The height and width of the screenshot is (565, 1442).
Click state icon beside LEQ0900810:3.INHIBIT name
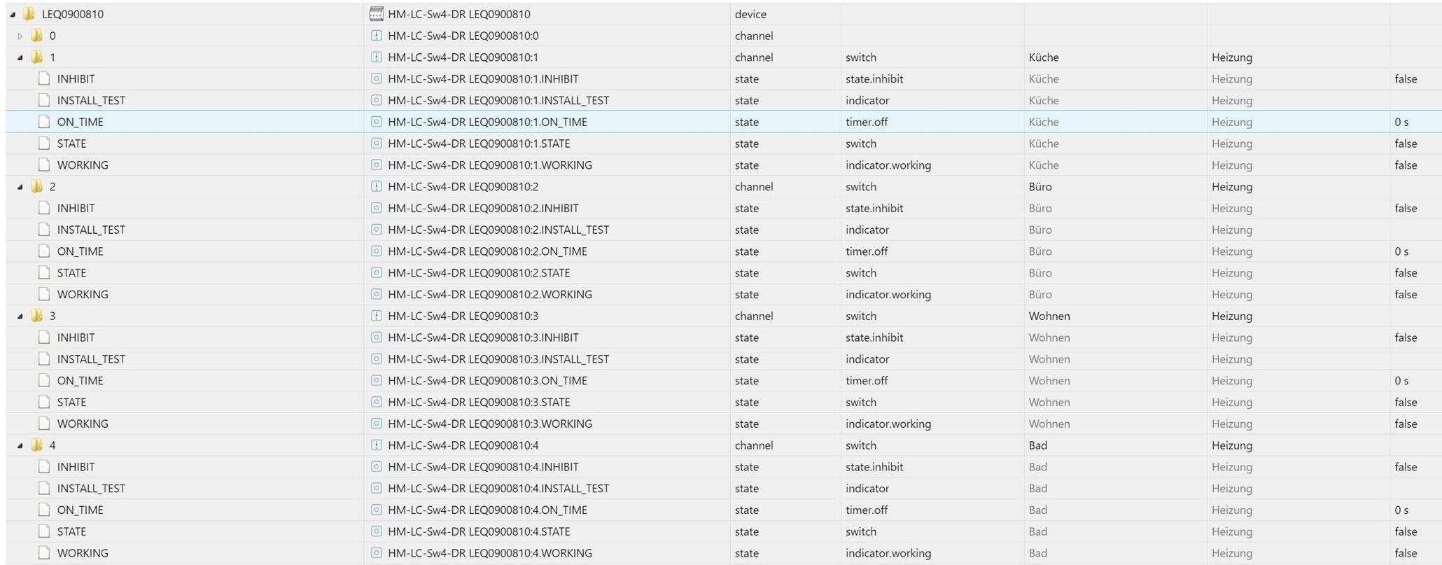tap(377, 337)
